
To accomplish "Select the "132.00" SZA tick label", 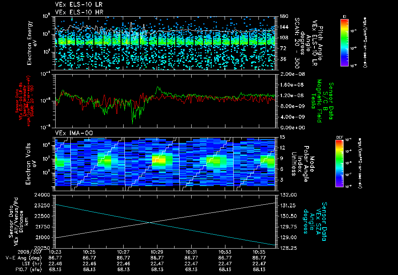I will click(288, 195).
